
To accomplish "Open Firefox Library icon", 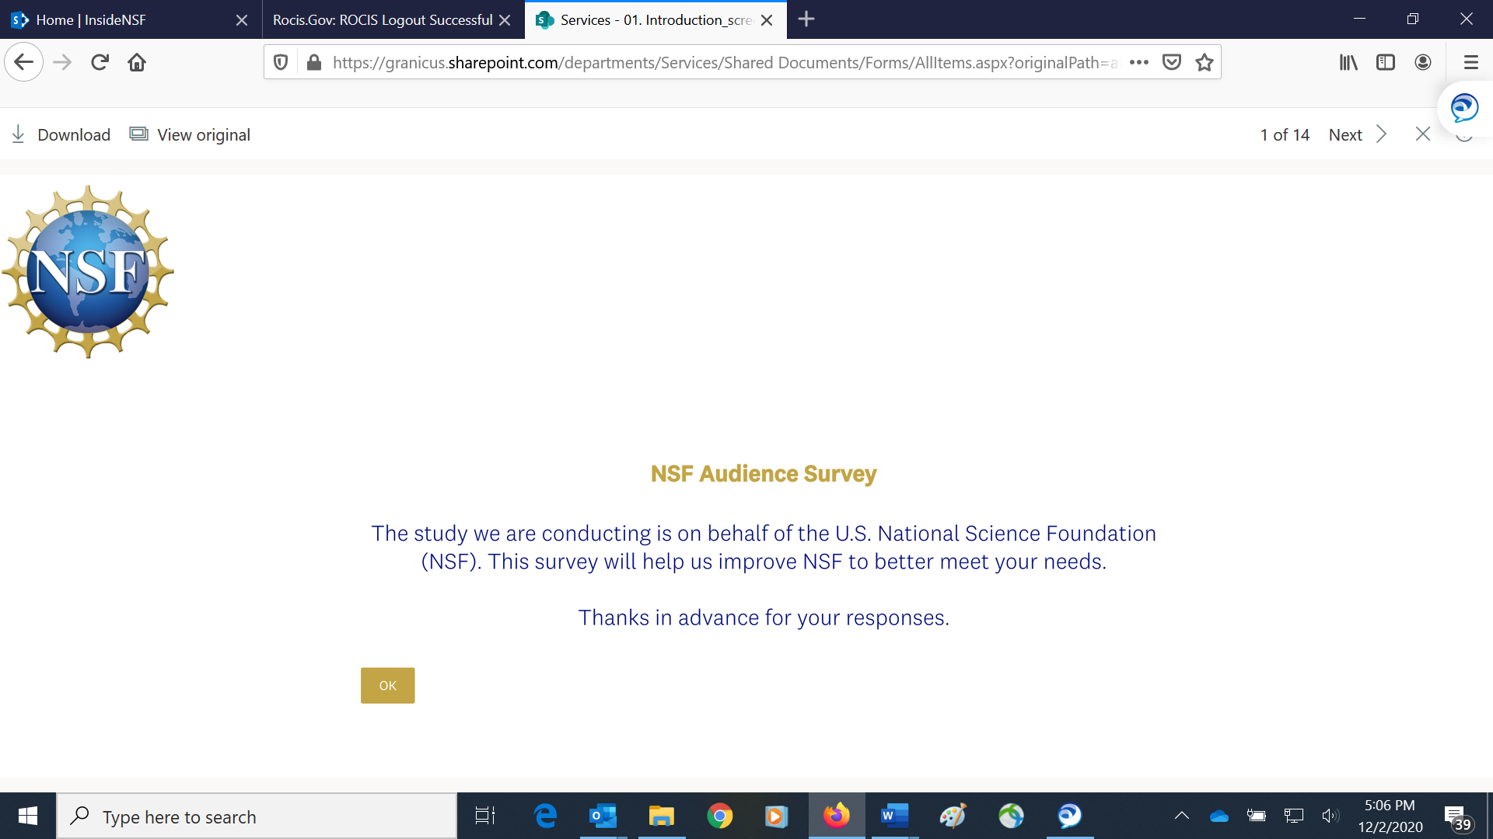I will 1348,62.
